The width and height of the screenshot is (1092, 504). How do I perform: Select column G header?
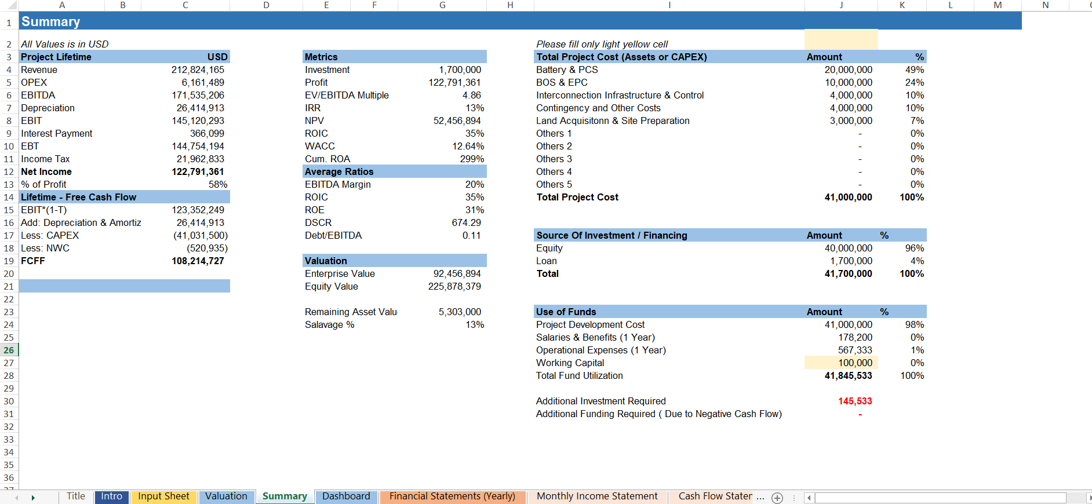click(442, 5)
